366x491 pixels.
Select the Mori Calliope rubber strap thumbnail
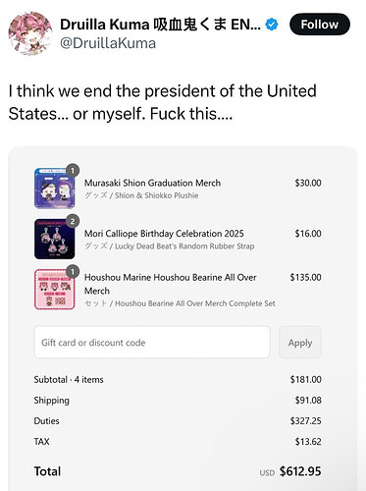[55, 239]
